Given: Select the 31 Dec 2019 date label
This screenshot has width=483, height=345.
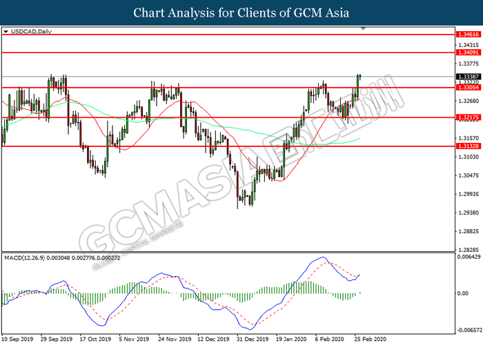Looking at the screenshot, I should point(253,340).
